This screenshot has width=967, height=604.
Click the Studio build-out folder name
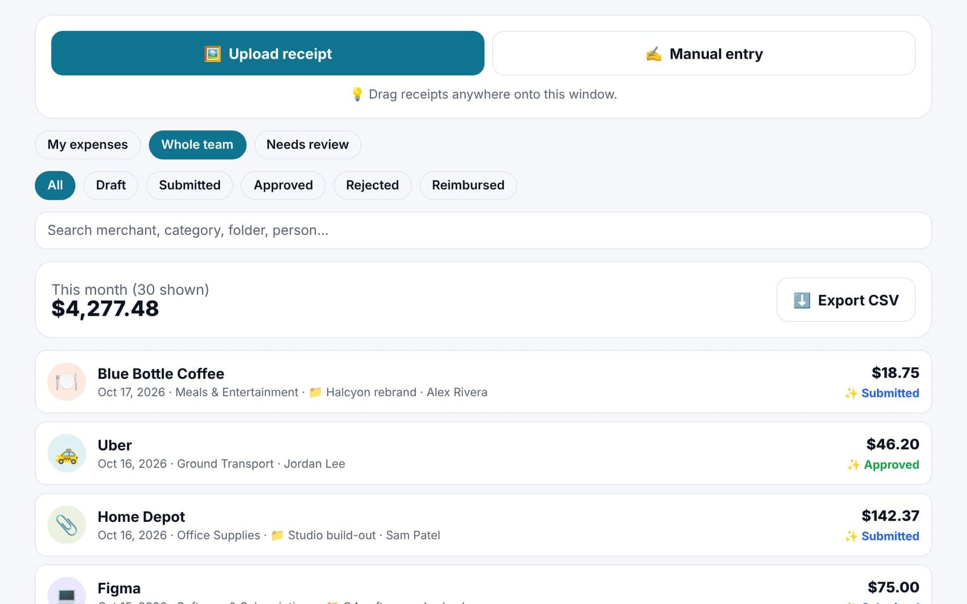click(332, 535)
